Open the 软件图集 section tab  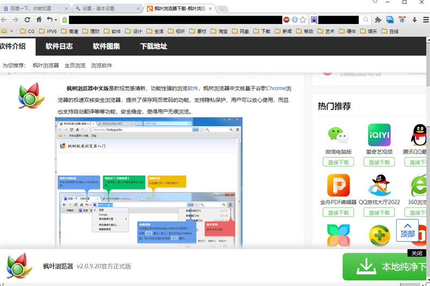coord(106,46)
